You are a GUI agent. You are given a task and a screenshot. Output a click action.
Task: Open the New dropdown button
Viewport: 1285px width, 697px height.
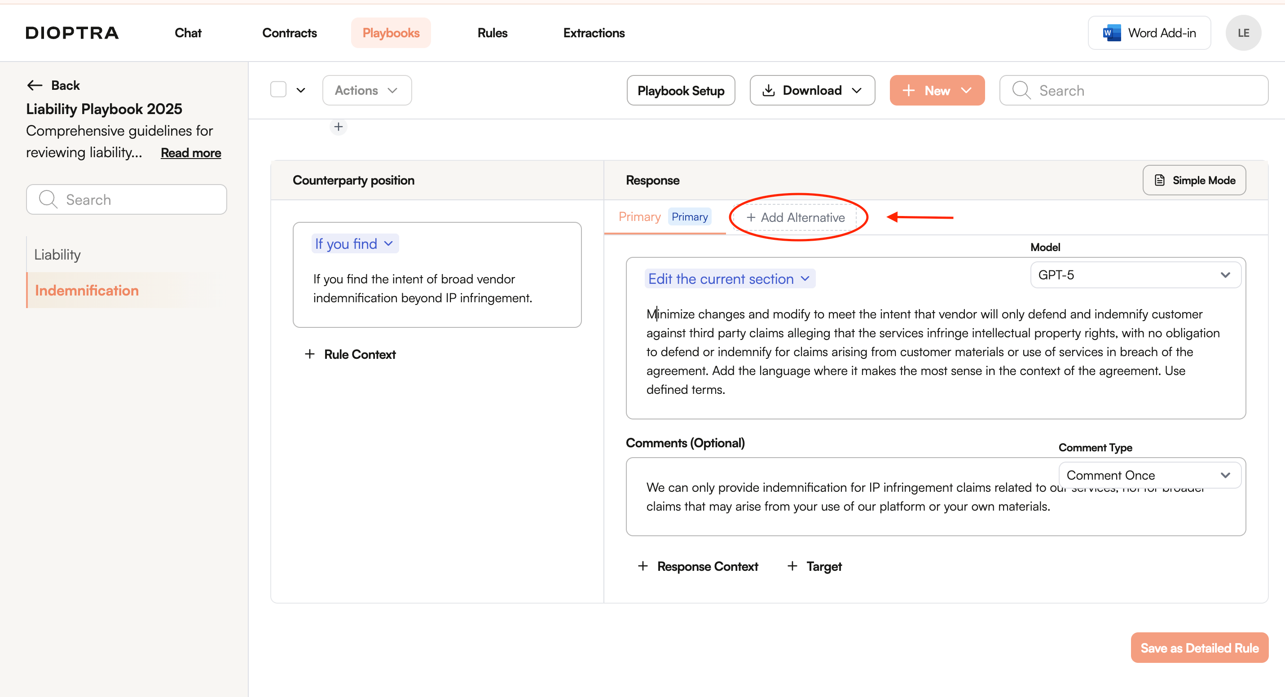(937, 90)
